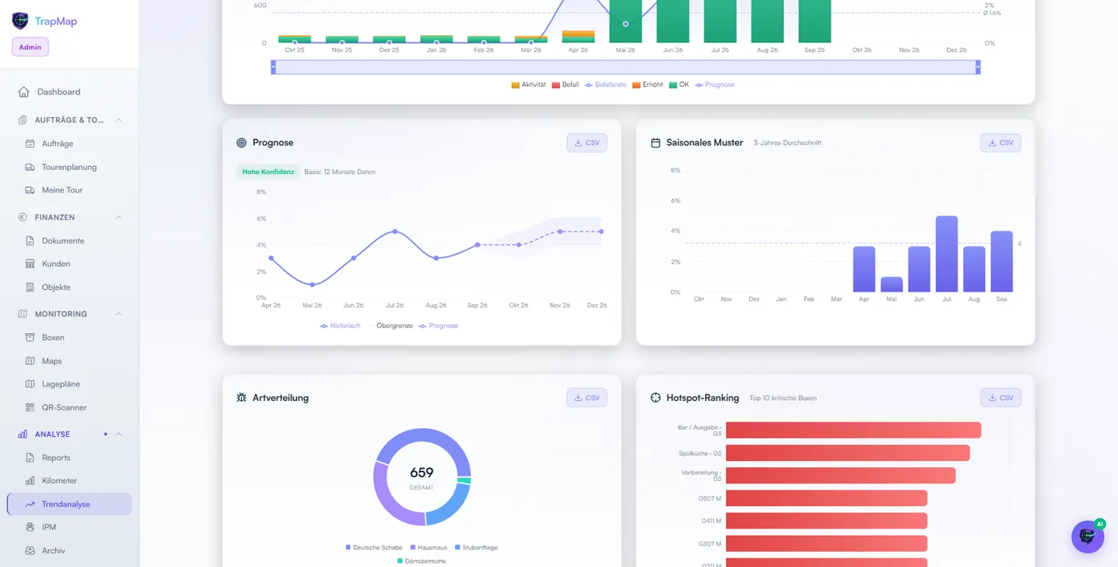The image size is (1118, 567).
Task: Collapse the Analyse section
Action: point(118,434)
